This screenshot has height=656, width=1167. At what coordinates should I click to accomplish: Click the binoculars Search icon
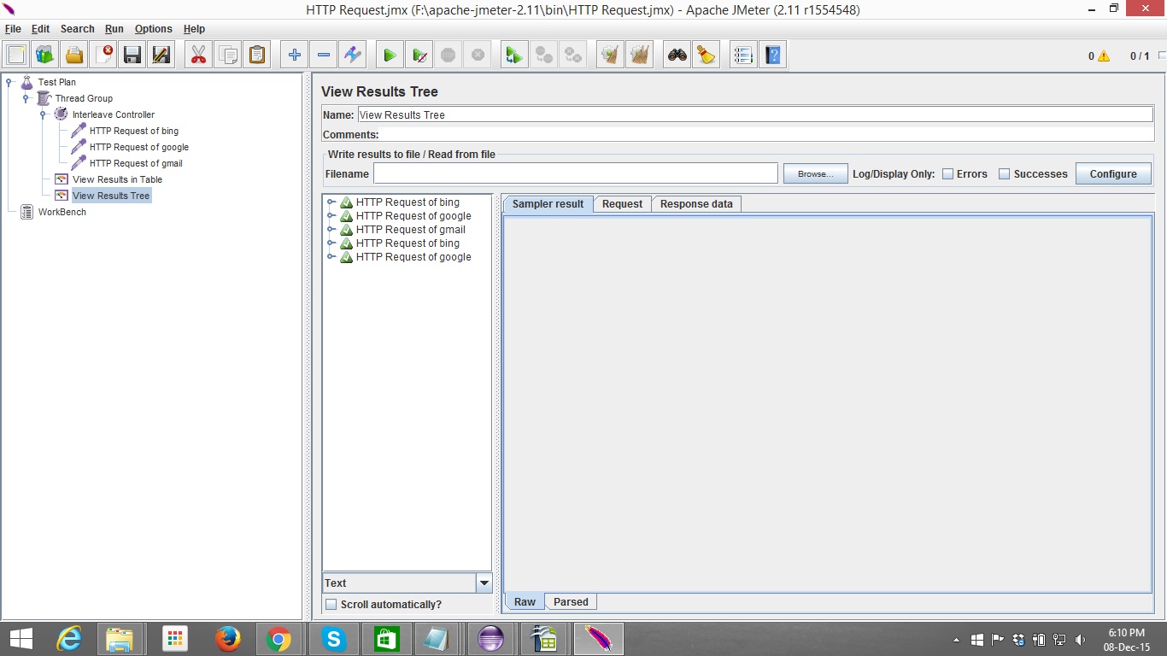[677, 56]
